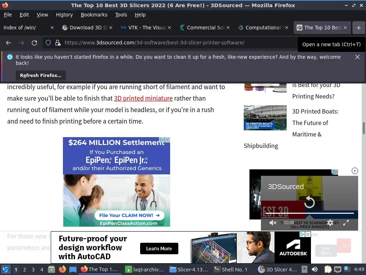
Task: Switch to virtual desktop 3
Action: 33,269
